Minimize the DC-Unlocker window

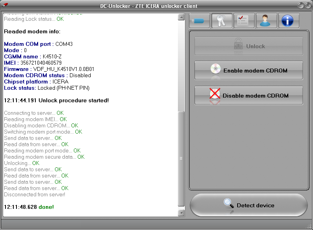[x=300, y=5]
